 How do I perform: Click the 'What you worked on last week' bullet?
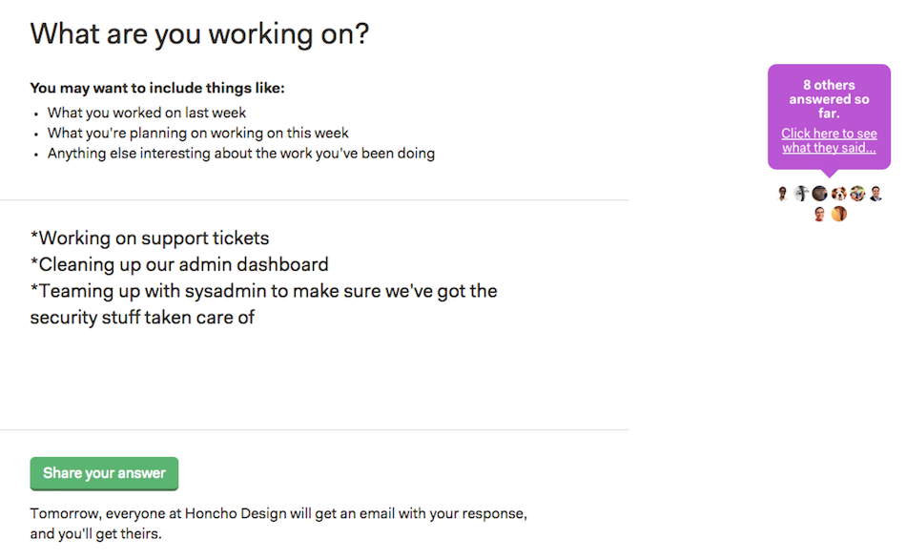coord(147,113)
